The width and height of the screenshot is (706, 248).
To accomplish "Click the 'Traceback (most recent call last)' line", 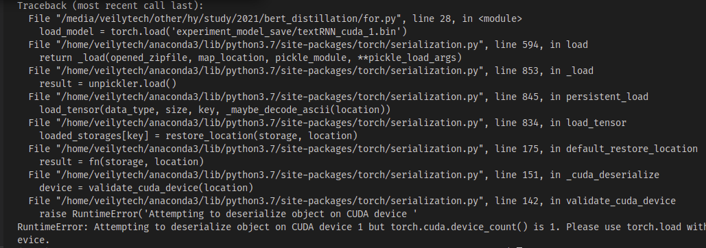I will (110, 6).
